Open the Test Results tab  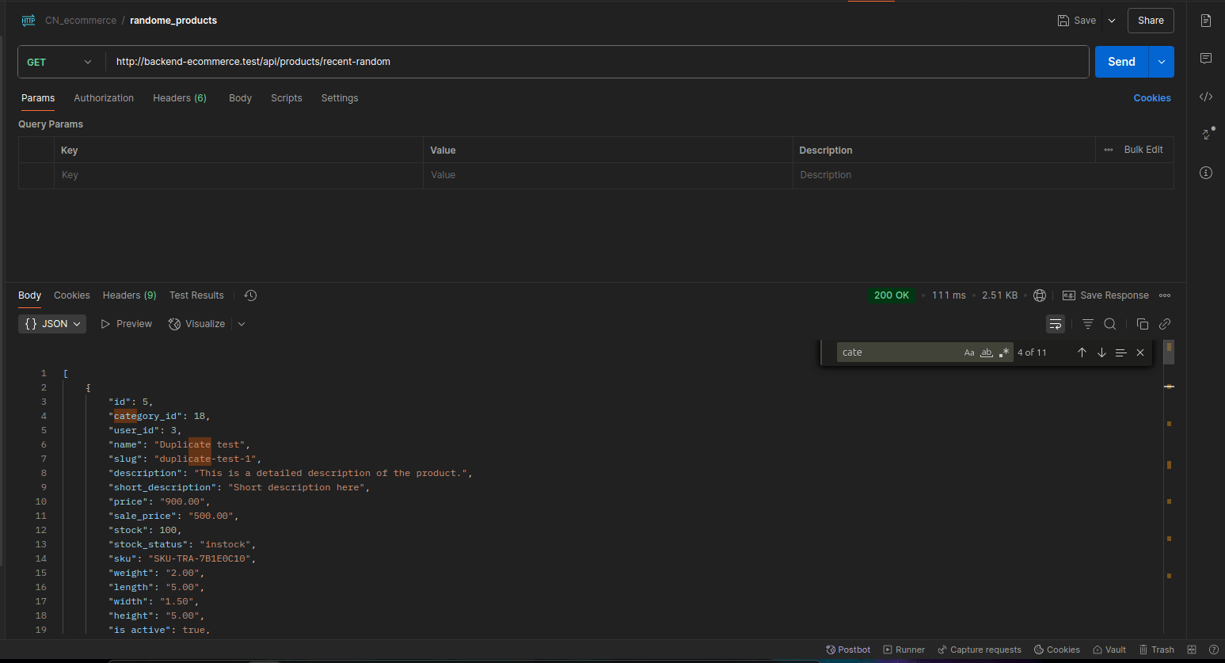[x=196, y=295]
